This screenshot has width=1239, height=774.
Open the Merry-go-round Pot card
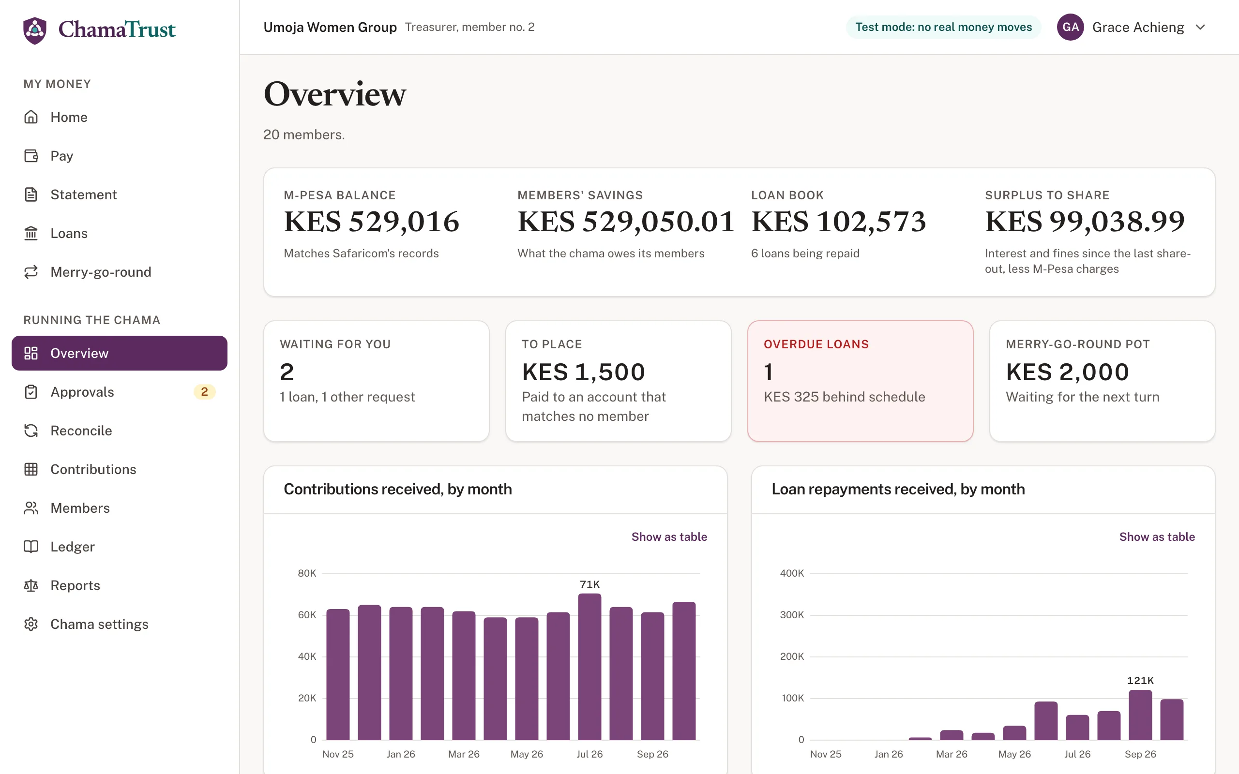click(1103, 381)
